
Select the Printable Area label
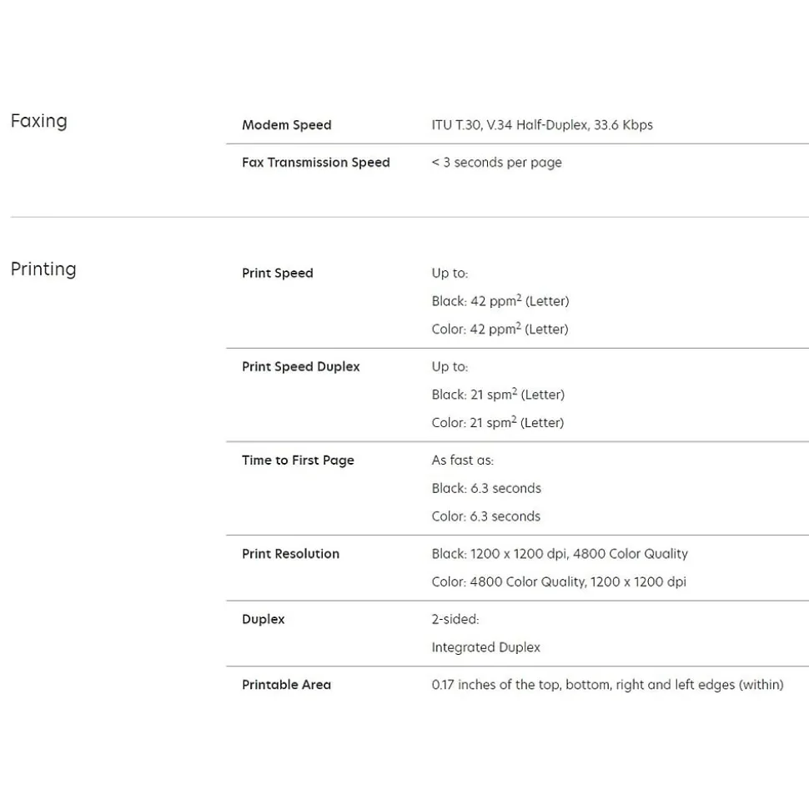(x=286, y=685)
